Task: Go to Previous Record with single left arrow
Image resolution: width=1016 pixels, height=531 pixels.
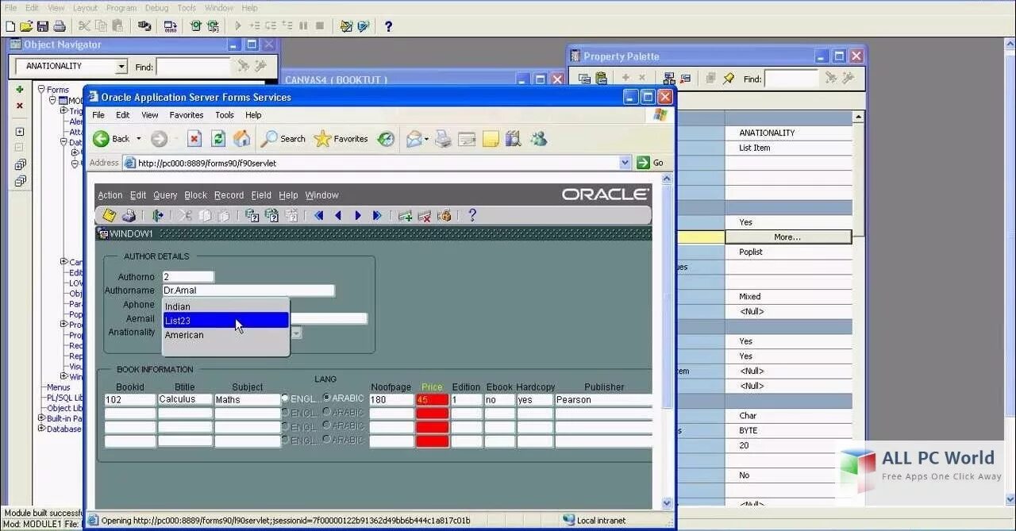Action: coord(338,215)
